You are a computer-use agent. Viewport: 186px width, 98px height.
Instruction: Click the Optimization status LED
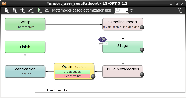tap(93, 76)
